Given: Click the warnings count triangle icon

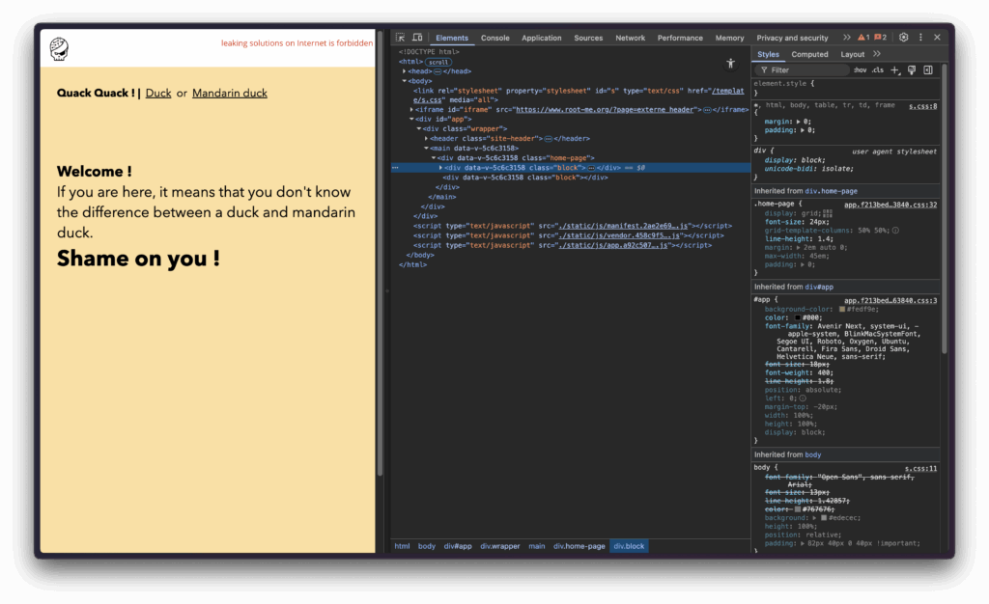Looking at the screenshot, I should click(862, 38).
